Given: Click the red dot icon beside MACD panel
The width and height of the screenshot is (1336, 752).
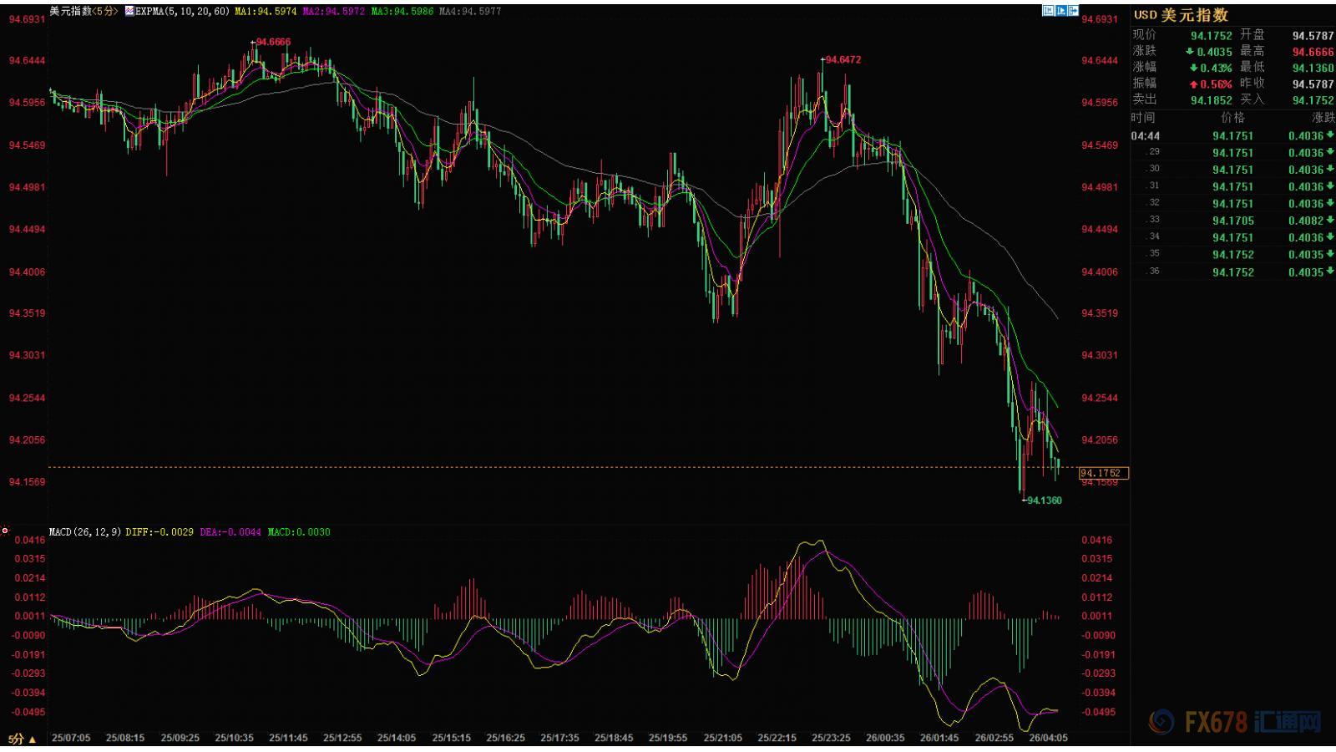Looking at the screenshot, I should (5, 531).
